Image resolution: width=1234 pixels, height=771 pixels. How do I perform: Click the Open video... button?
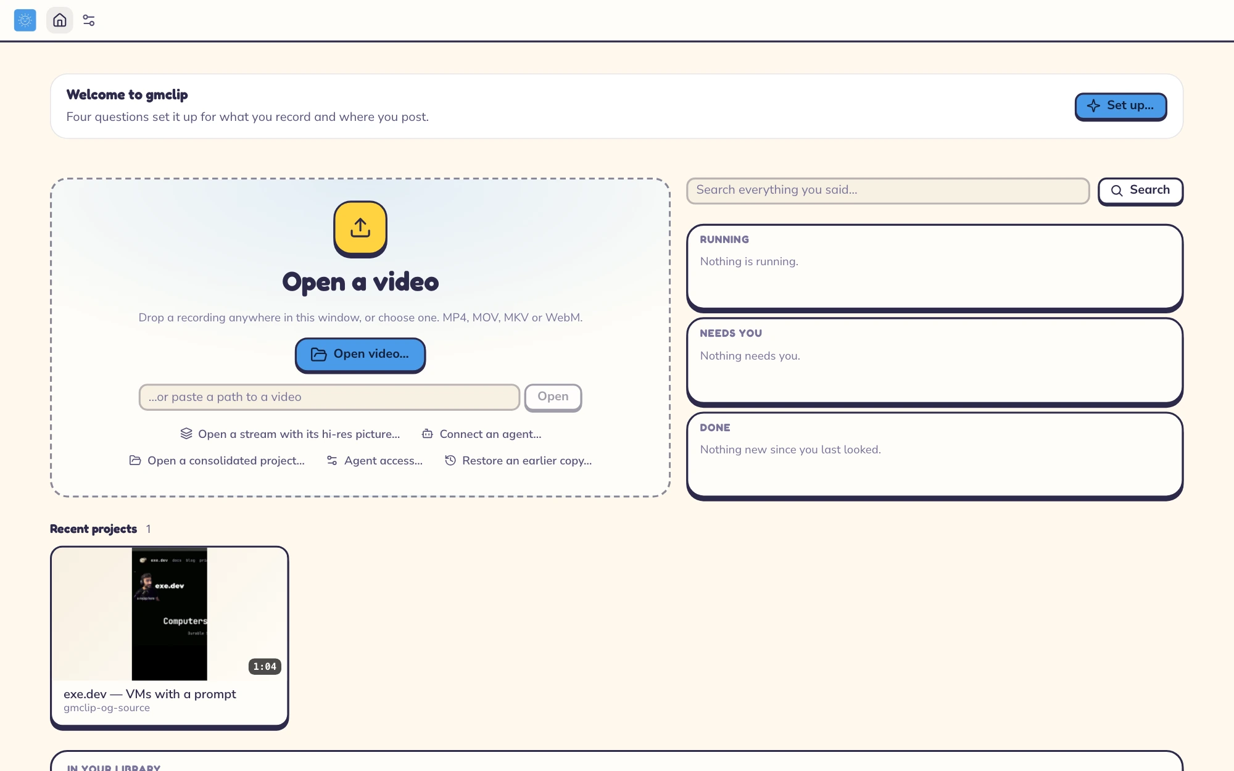click(x=360, y=355)
